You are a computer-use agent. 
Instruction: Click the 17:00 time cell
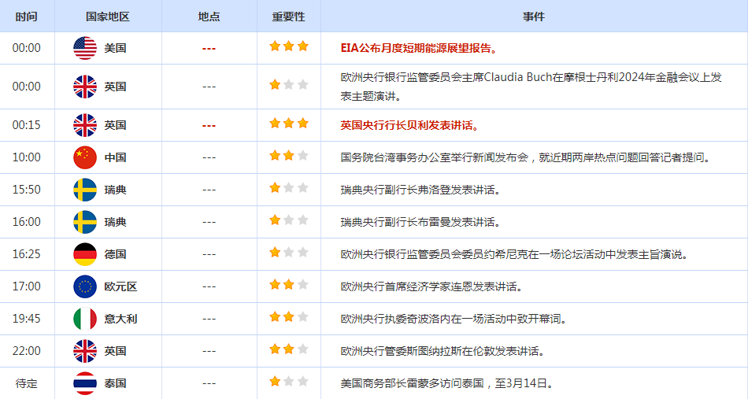click(x=27, y=286)
